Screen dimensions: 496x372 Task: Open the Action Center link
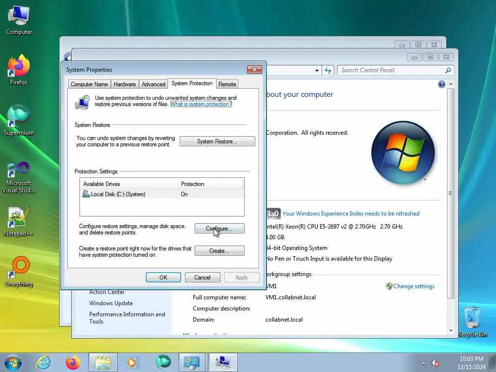(x=107, y=292)
